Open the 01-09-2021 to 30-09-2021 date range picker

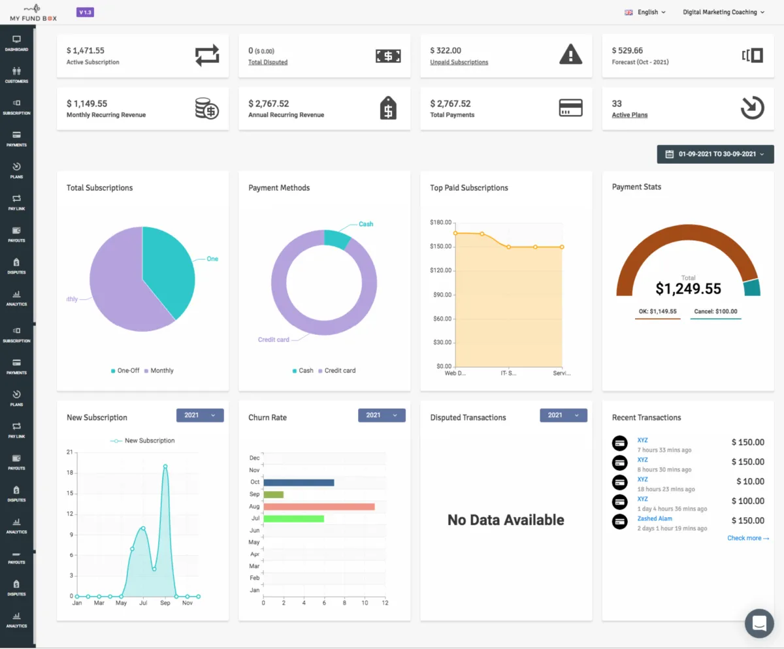click(x=715, y=154)
